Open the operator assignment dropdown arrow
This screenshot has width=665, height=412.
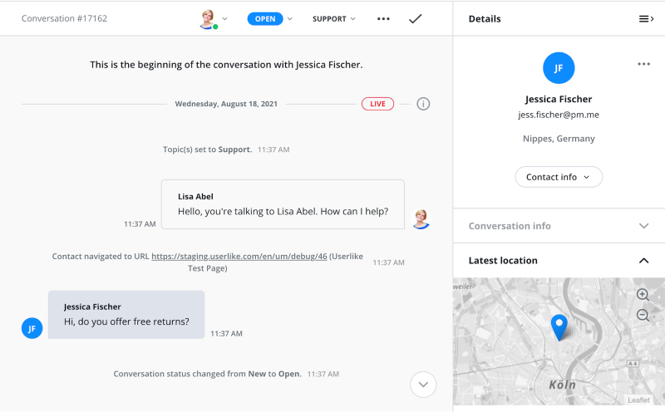pos(224,18)
